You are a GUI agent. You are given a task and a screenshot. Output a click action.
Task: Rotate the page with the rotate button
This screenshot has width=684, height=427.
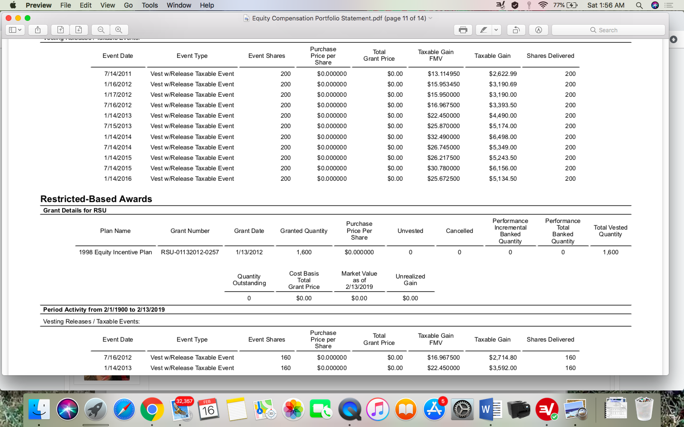(516, 30)
